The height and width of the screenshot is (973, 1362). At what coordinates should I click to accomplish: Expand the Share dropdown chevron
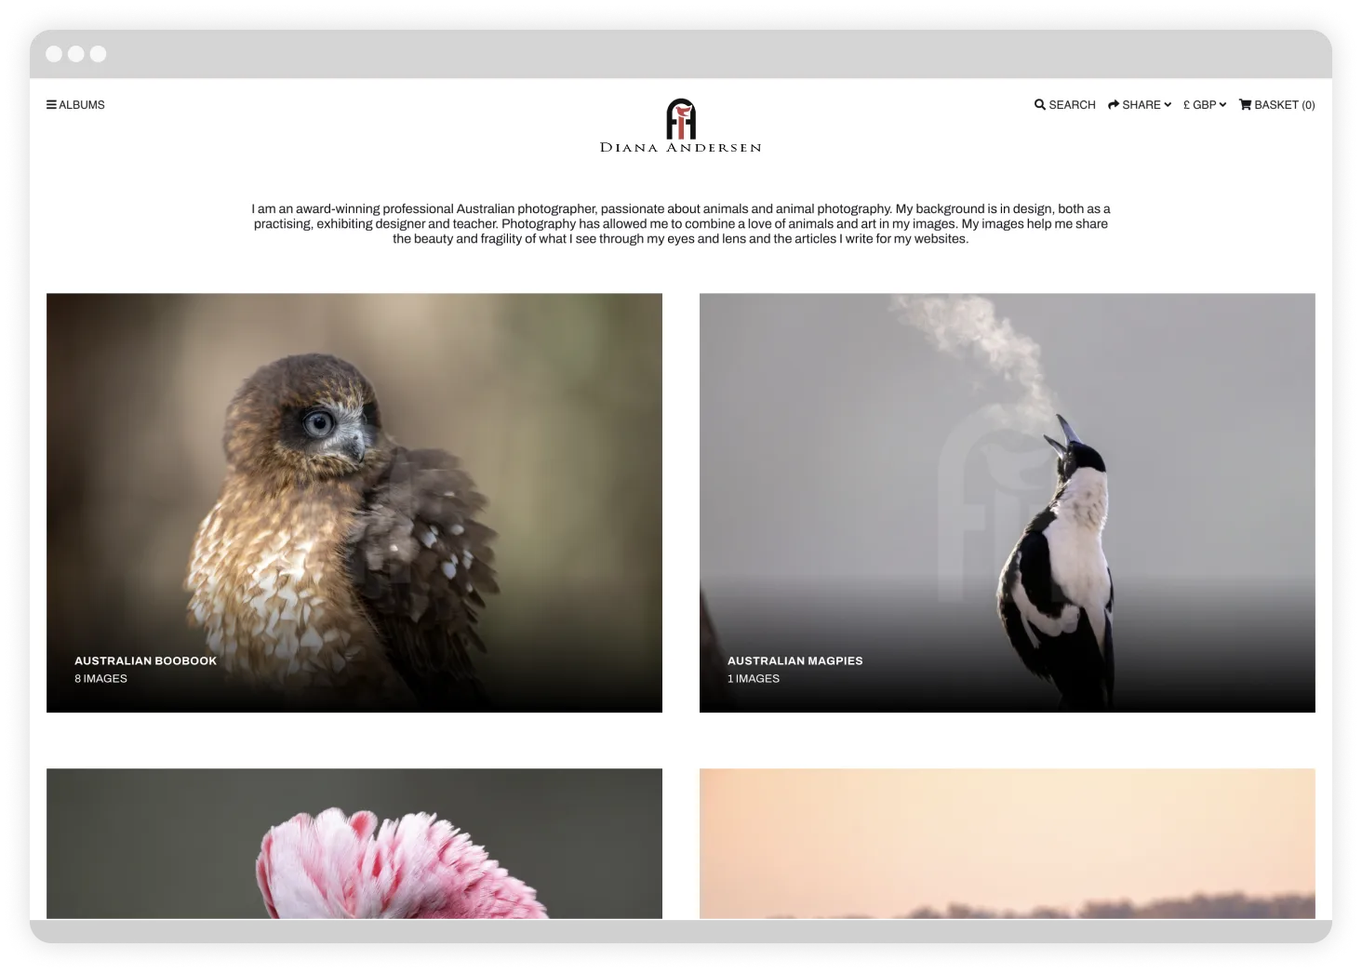click(1168, 105)
